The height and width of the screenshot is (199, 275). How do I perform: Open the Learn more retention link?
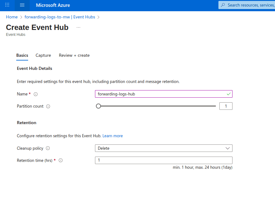tap(112, 136)
